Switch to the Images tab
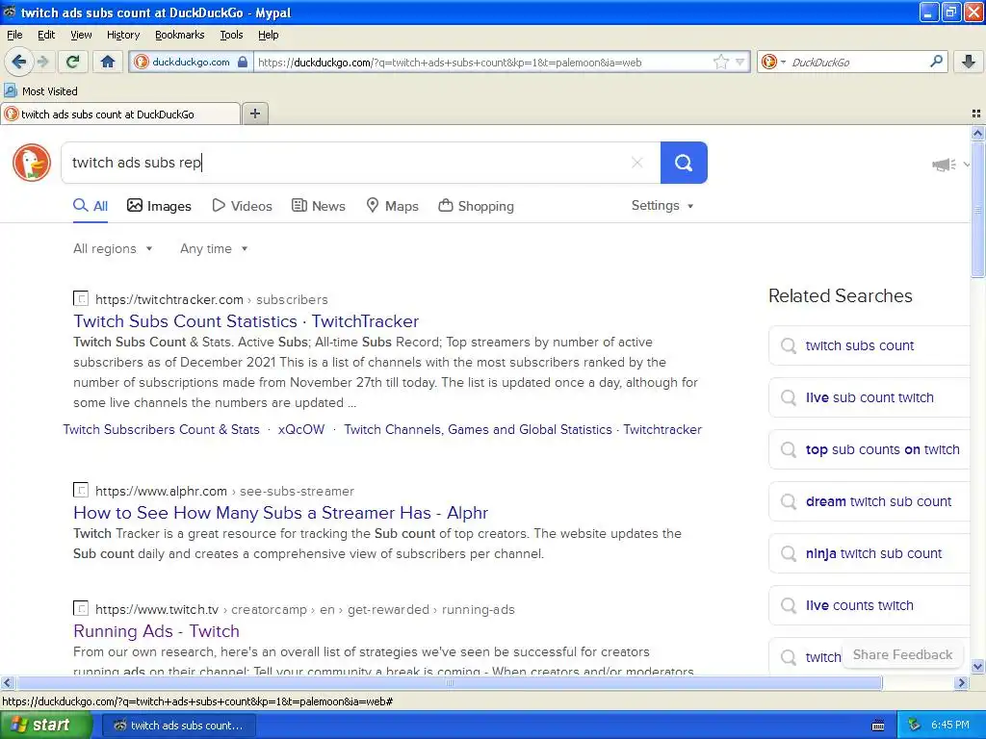Image resolution: width=986 pixels, height=739 pixels. [159, 206]
